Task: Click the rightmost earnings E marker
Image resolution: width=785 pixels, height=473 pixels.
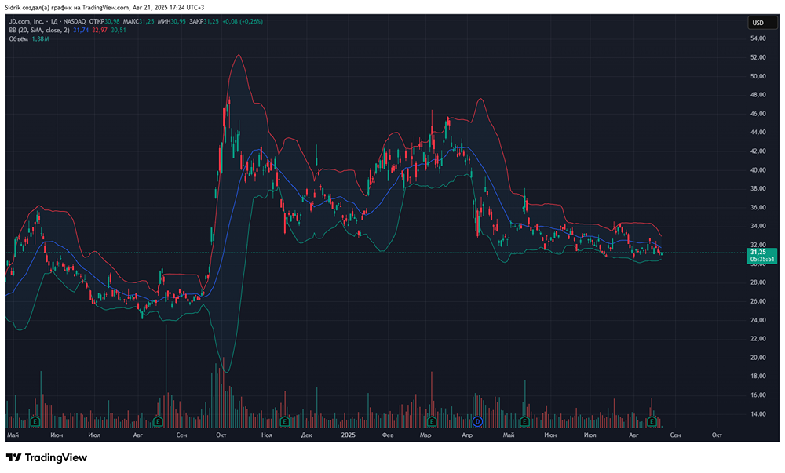Action: point(651,422)
